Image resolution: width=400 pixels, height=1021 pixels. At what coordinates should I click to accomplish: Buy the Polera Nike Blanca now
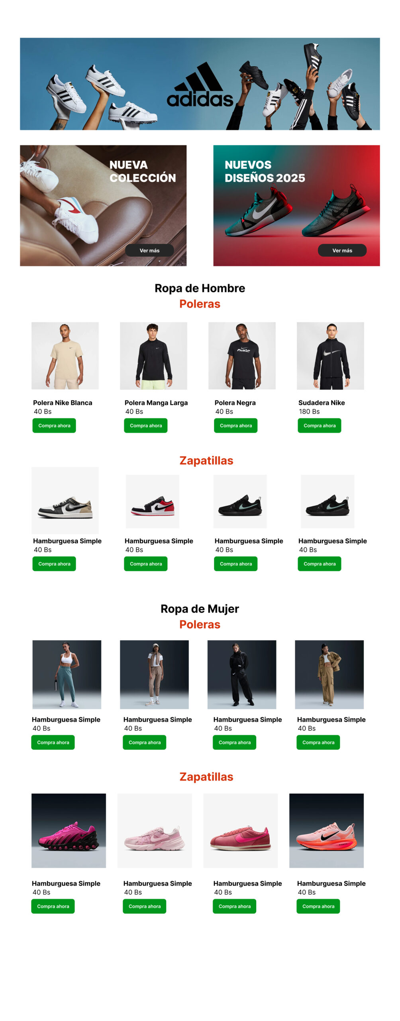(x=54, y=425)
